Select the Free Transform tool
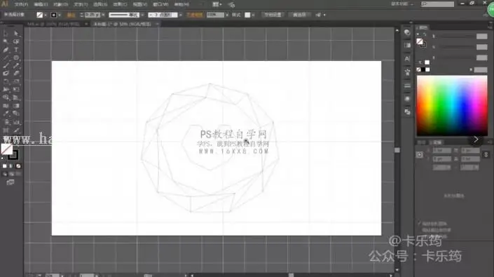Screen dimensions: 494x277 16,90
